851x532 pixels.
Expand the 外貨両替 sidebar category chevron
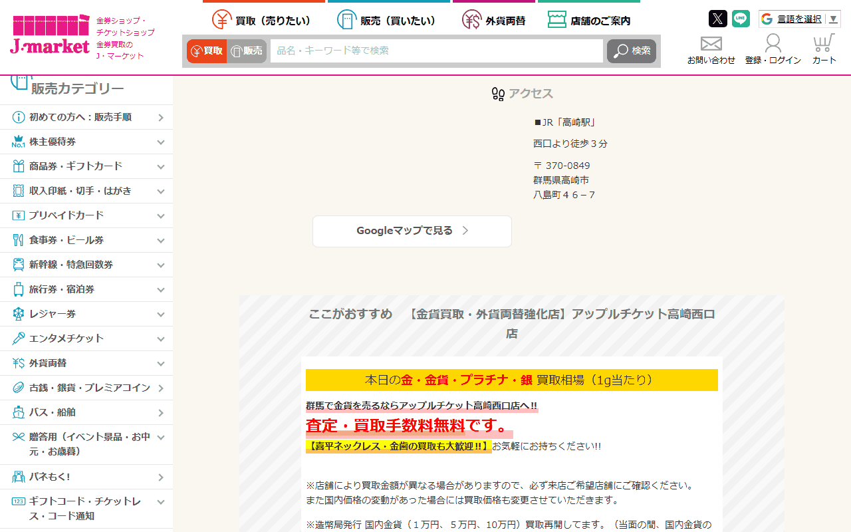click(161, 363)
